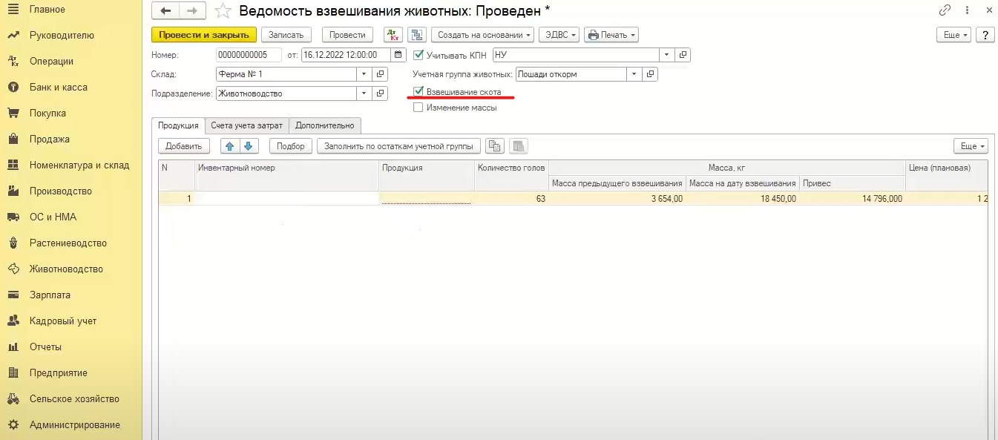Move row down with blue arrow
This screenshot has width=998, height=440.
(249, 146)
